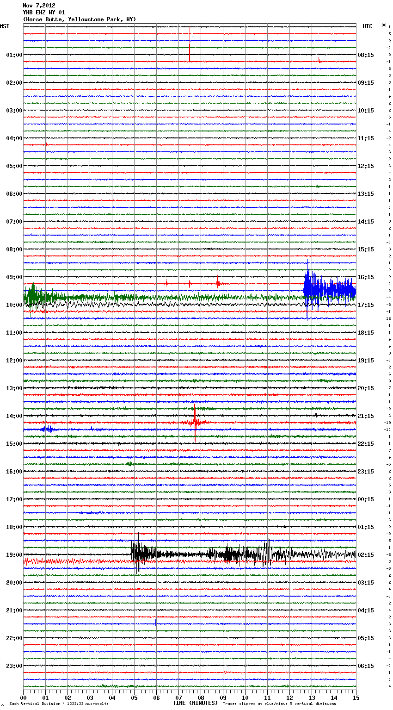Image resolution: width=393 pixels, height=710 pixels.
Task: Select the 17:00 MST row label
Action: click(14, 499)
